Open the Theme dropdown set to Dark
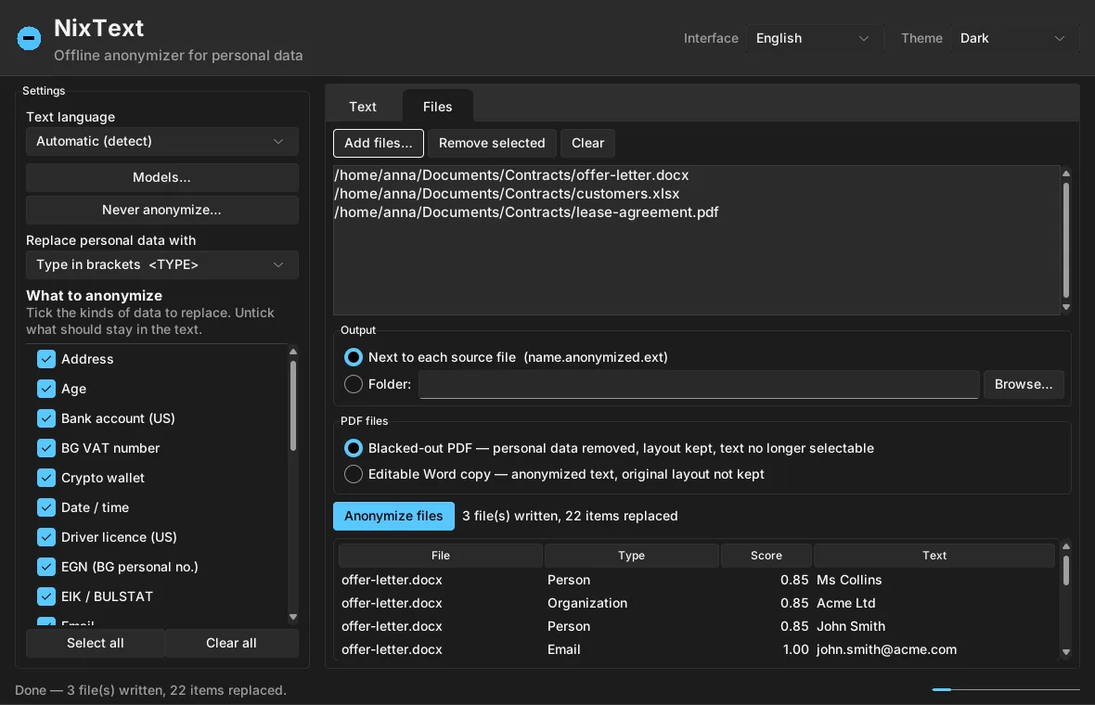Screen dimensions: 1095x705 (1013, 38)
